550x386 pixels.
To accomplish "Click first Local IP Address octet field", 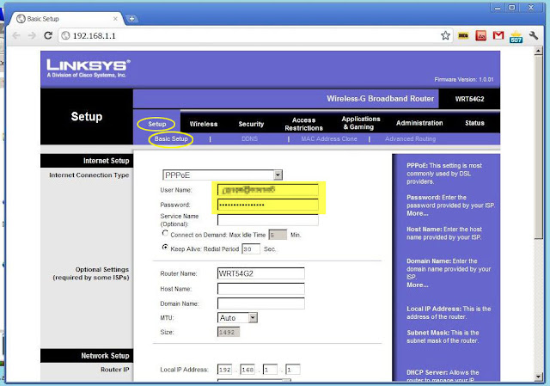I will pyautogui.click(x=224, y=370).
